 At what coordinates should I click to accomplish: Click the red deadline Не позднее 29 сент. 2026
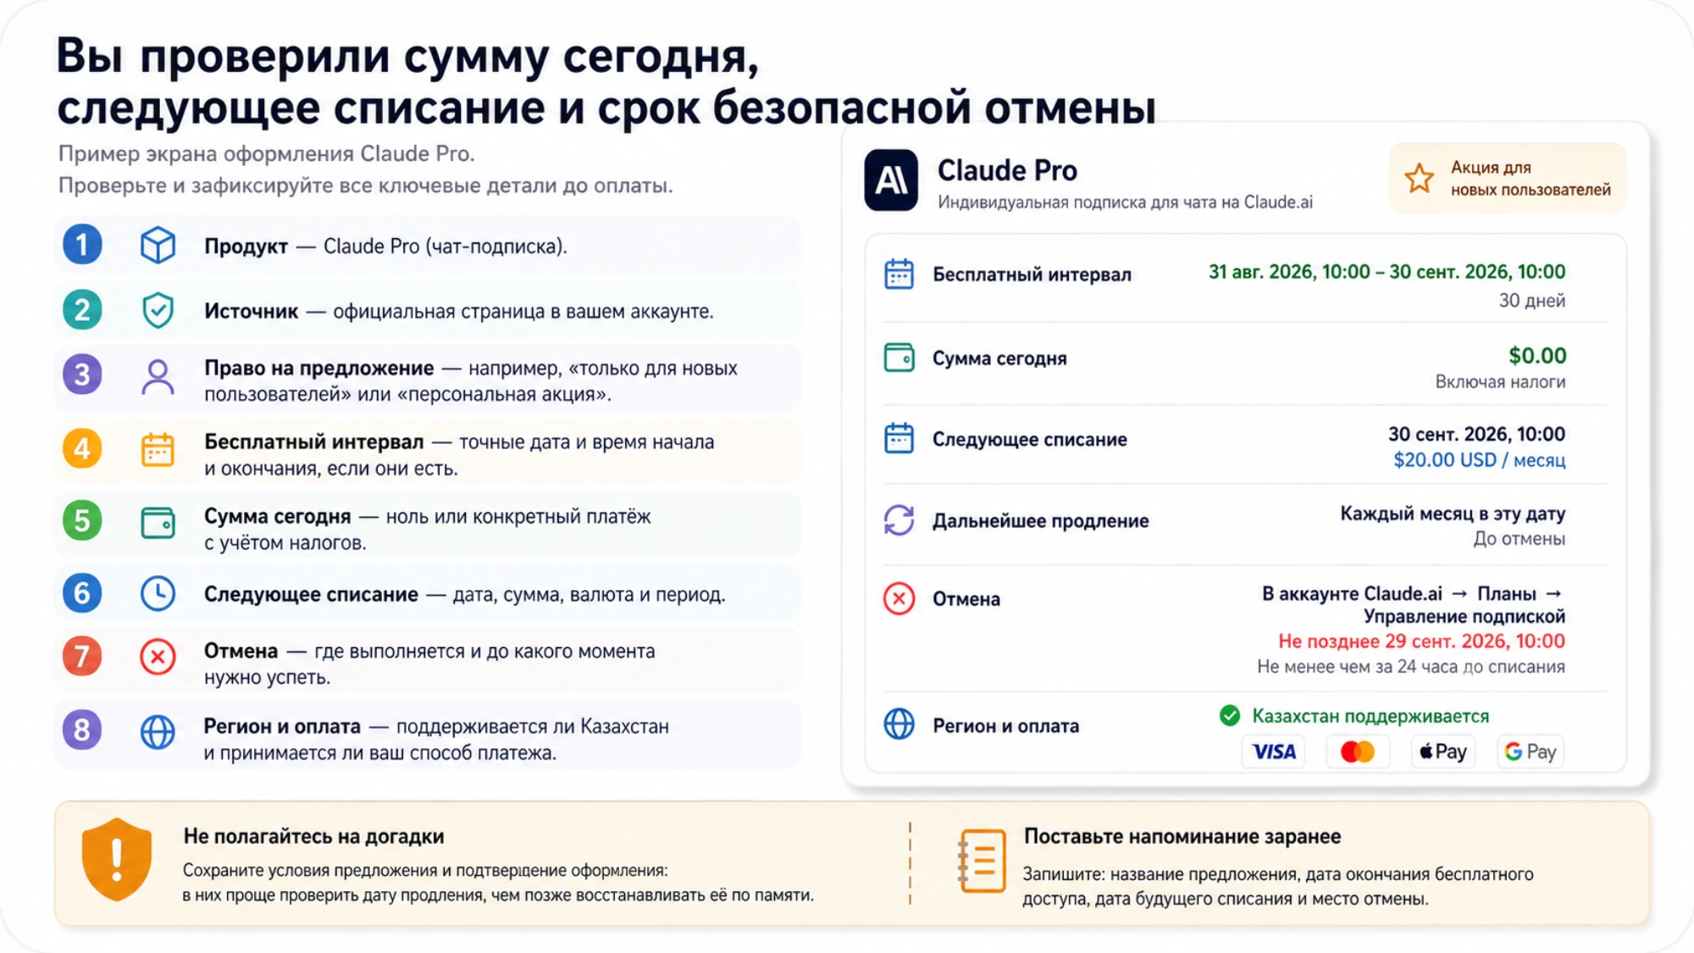pos(1421,641)
